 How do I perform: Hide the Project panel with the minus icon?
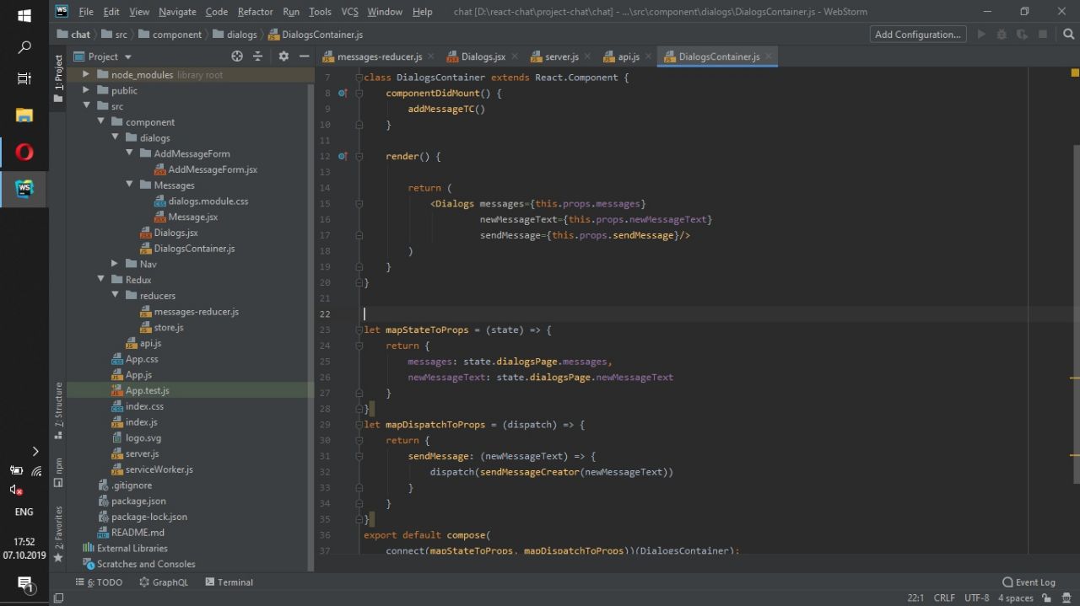pyautogui.click(x=302, y=56)
